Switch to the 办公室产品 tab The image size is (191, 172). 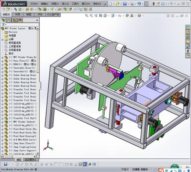[x=53, y=15]
